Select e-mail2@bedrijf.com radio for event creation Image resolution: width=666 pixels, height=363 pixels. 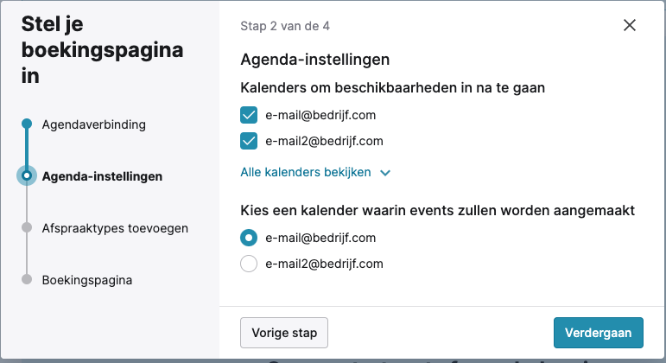(249, 264)
